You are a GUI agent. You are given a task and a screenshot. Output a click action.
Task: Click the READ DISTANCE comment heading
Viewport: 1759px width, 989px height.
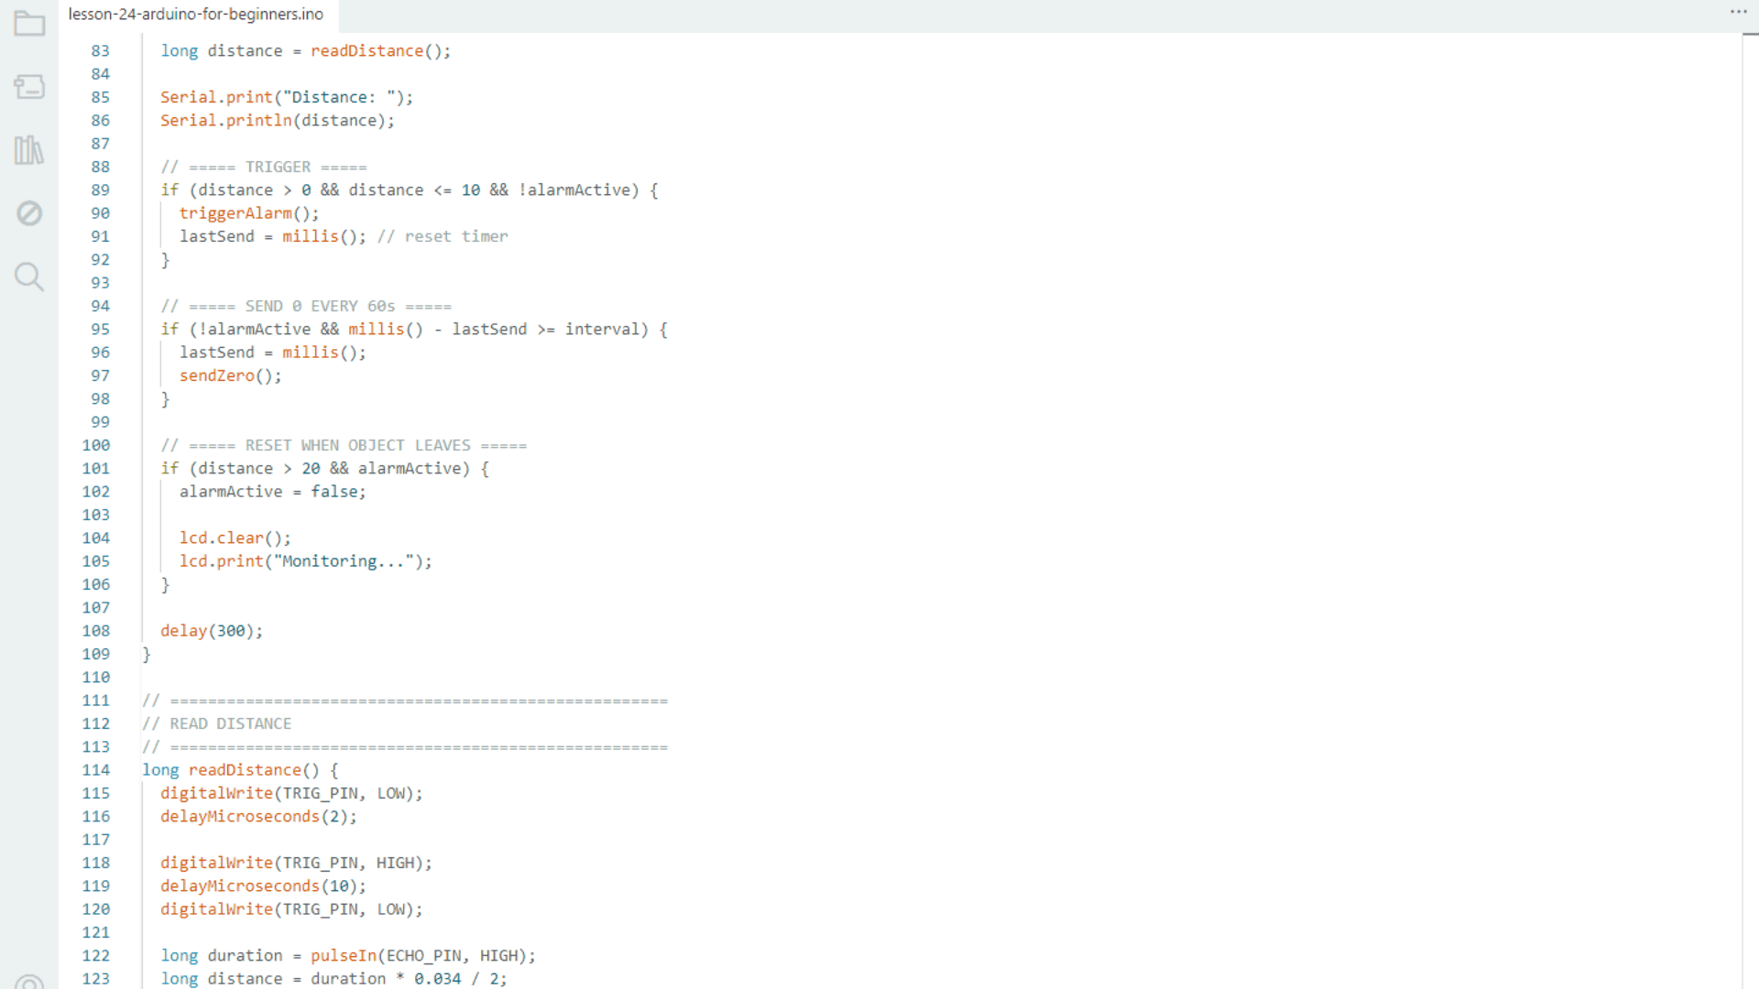(x=217, y=724)
